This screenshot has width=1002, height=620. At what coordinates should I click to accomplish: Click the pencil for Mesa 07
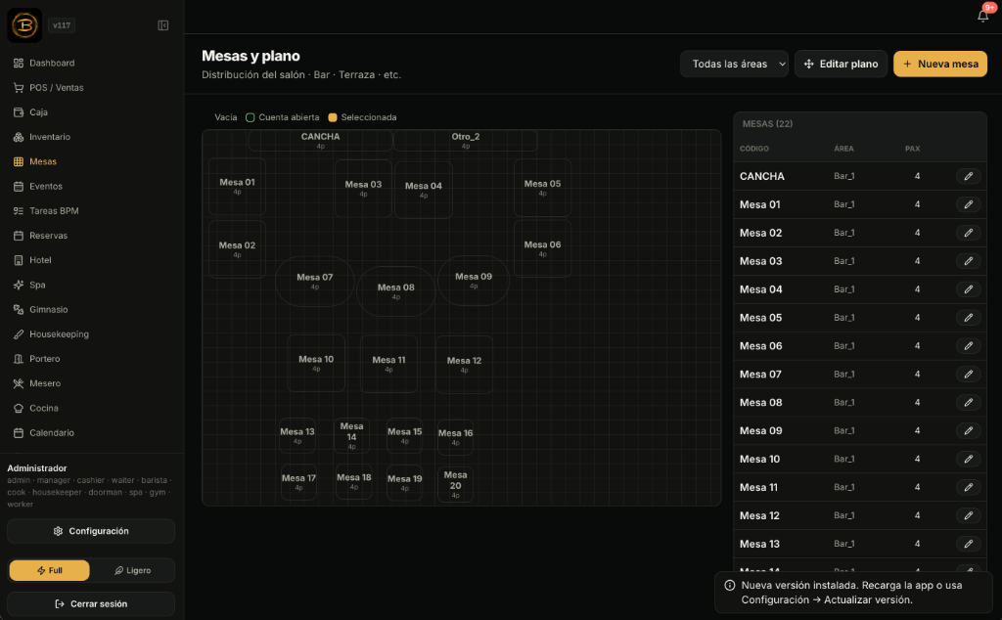(968, 375)
